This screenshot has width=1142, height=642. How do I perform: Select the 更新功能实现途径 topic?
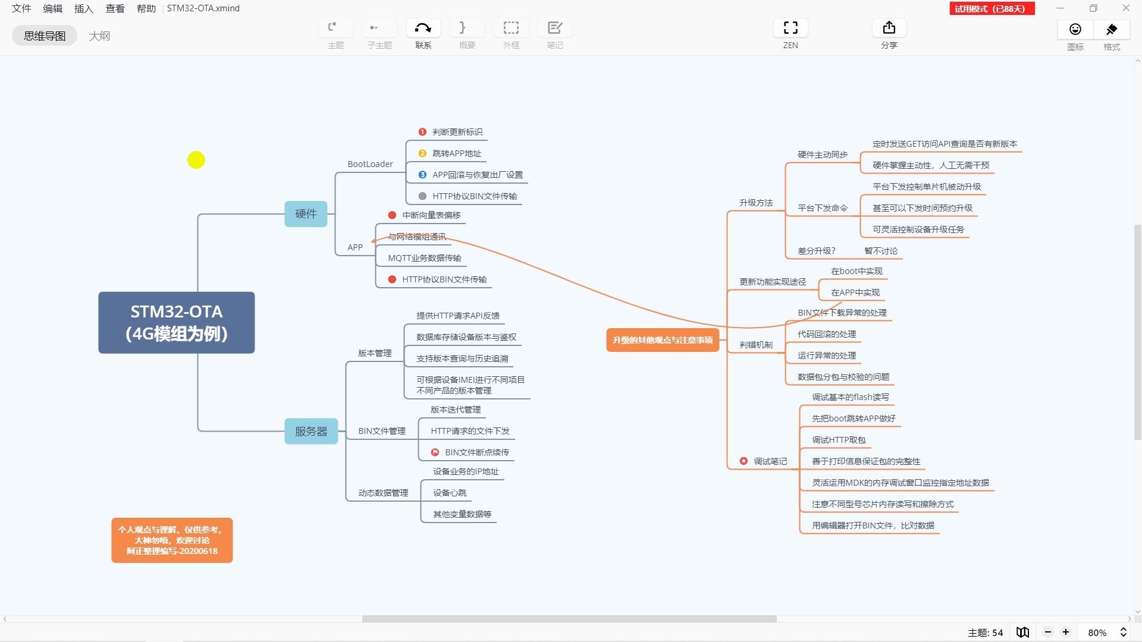coord(773,282)
